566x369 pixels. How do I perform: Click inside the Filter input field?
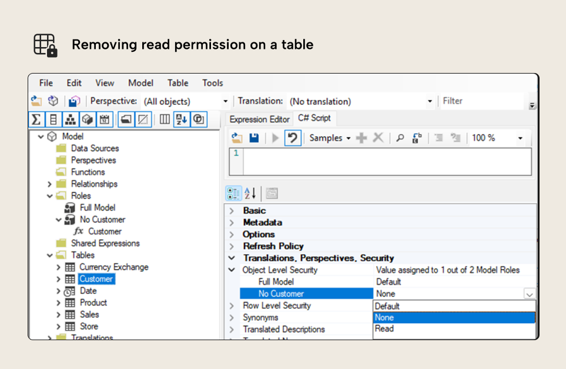tap(476, 101)
